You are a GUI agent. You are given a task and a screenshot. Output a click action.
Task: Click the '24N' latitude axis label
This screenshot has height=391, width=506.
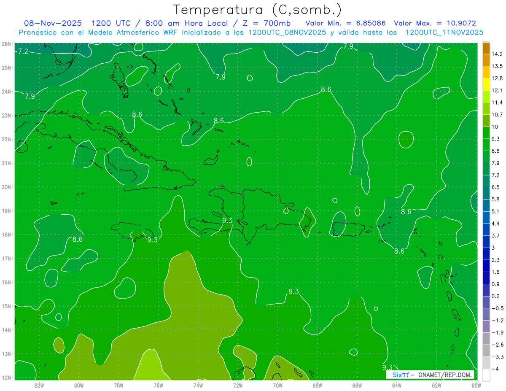(6, 92)
